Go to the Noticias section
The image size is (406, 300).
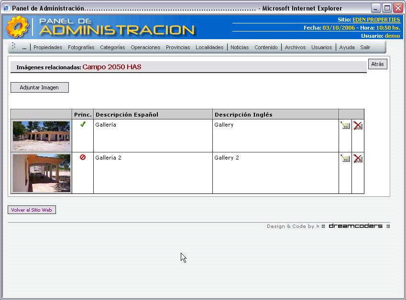240,47
